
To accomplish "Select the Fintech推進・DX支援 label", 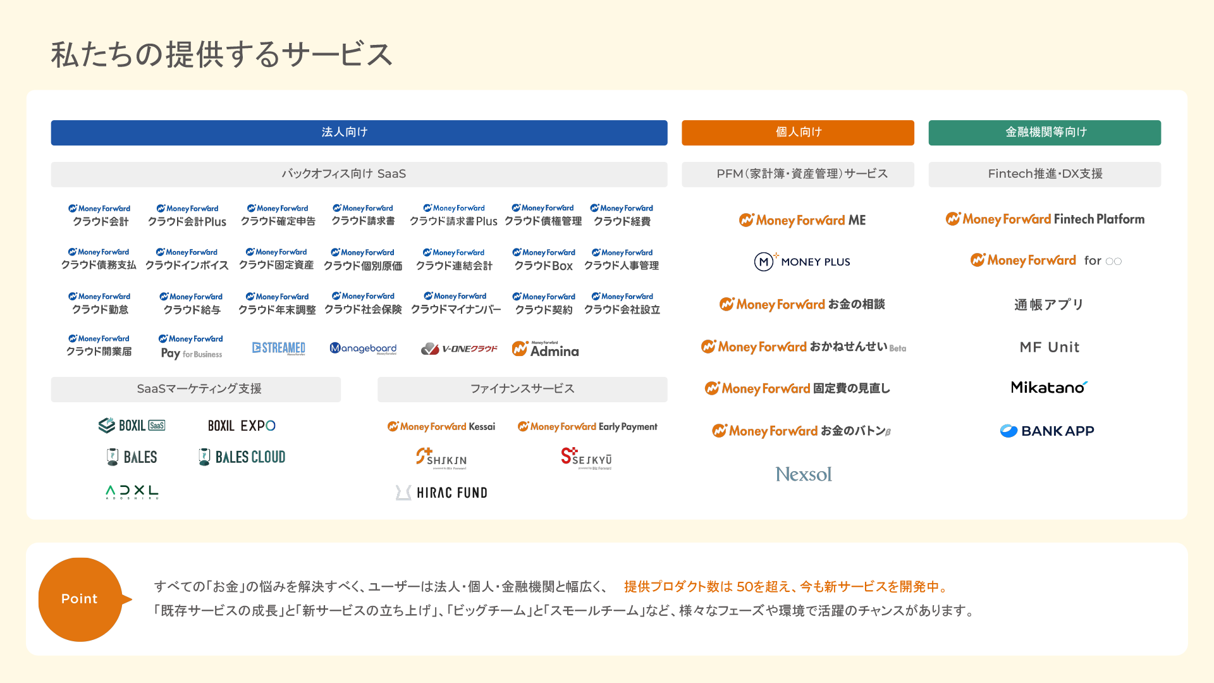I will 1045,175.
